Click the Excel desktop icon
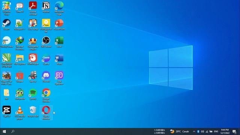 [x=59, y=42]
